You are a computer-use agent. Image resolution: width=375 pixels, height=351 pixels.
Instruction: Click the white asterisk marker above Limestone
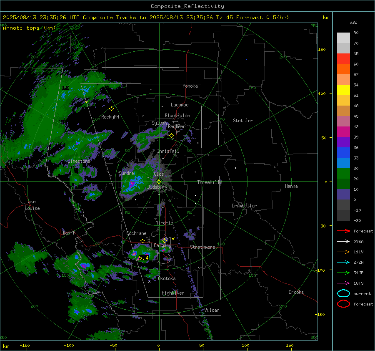coord(79,157)
